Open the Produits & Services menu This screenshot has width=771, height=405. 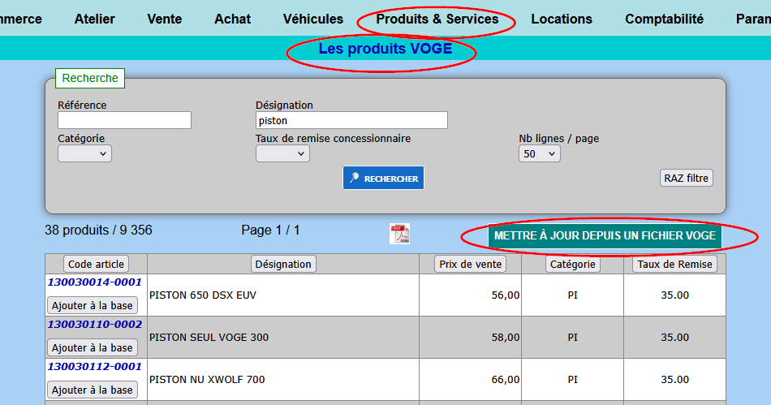tap(437, 19)
